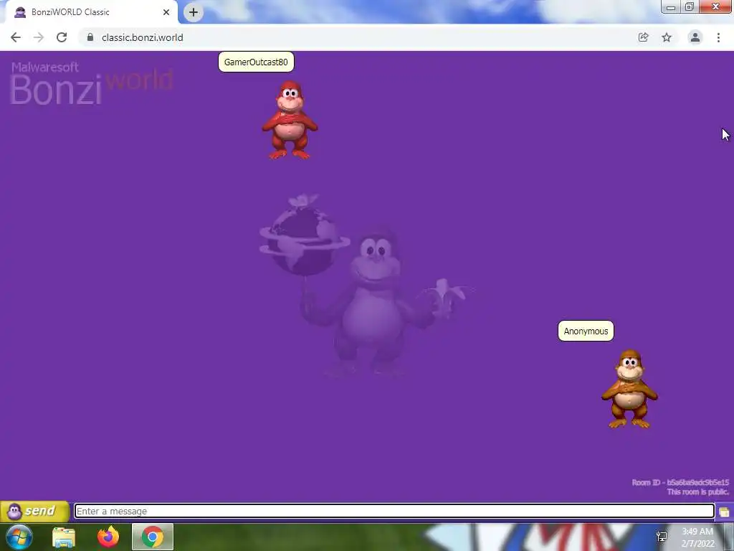
Task: Switch to Chrome taskbar button
Action: click(x=153, y=537)
